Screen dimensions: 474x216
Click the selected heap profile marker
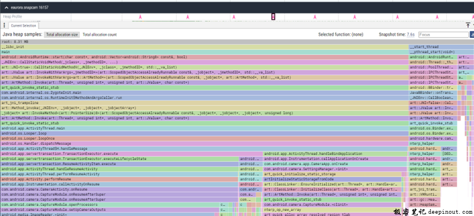click(x=273, y=17)
